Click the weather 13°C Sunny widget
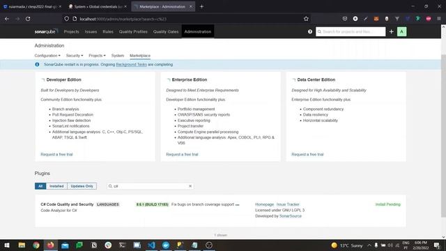446x251 pixels. [347, 245]
